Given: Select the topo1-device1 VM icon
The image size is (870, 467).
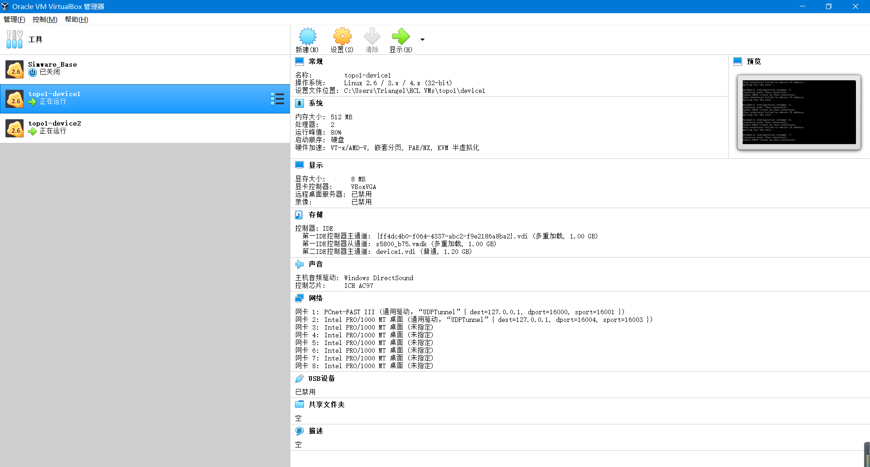Looking at the screenshot, I should 14,99.
